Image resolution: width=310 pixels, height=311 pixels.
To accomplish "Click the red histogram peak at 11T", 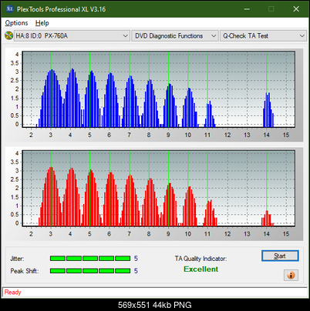I will coord(210,213).
